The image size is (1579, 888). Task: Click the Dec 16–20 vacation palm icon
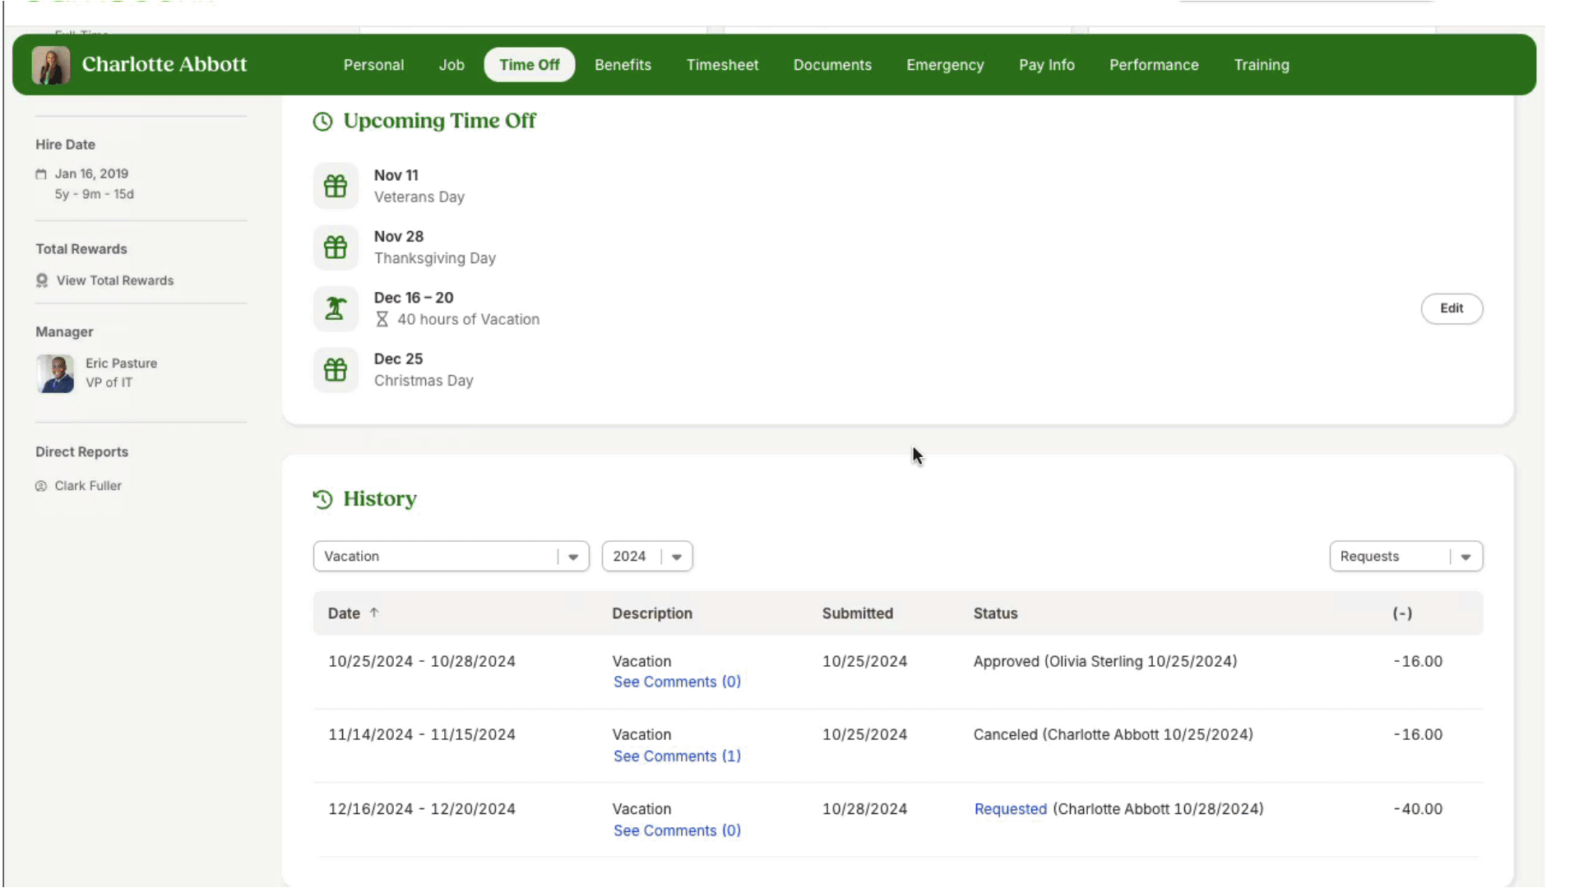coord(336,308)
